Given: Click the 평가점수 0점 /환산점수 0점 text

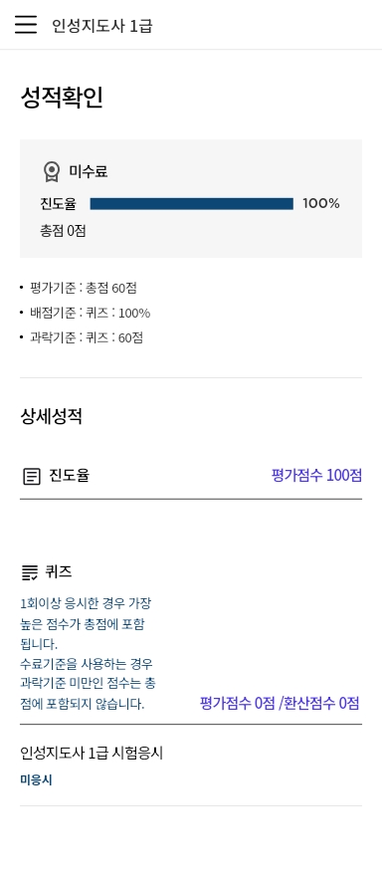Looking at the screenshot, I should [280, 703].
